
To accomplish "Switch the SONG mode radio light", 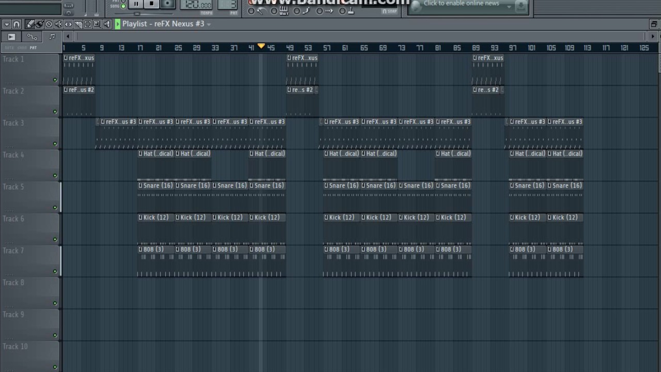I will click(123, 6).
